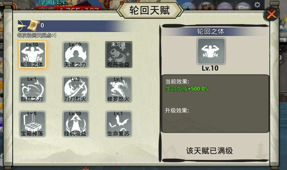The width and height of the screenshot is (287, 170).
Task: Select the 天道之力 talent icon
Action: point(75,55)
